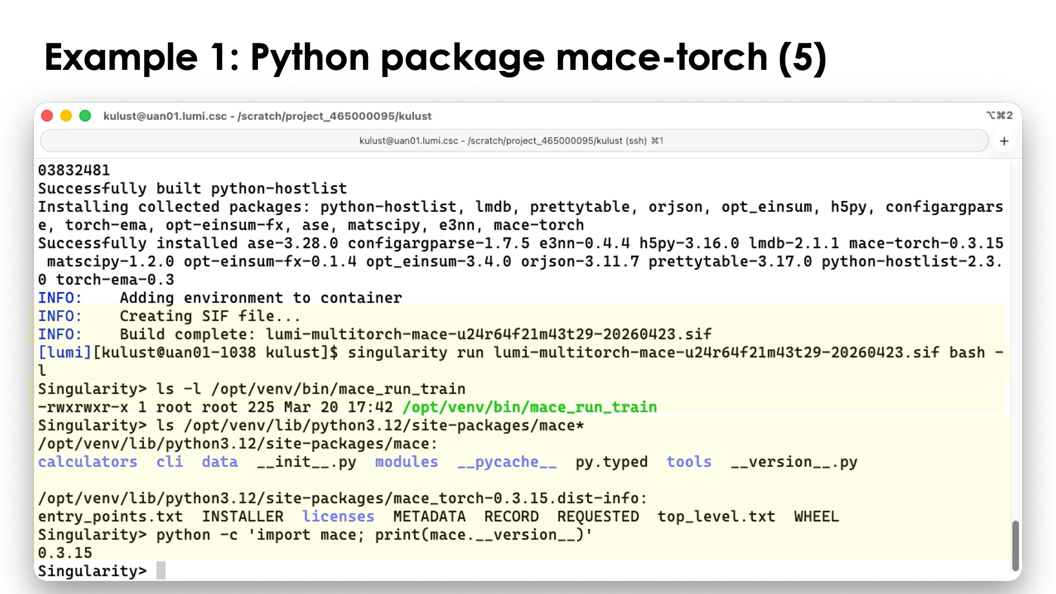
Task: Click the yellow minimize traffic light button
Action: pyautogui.click(x=67, y=116)
